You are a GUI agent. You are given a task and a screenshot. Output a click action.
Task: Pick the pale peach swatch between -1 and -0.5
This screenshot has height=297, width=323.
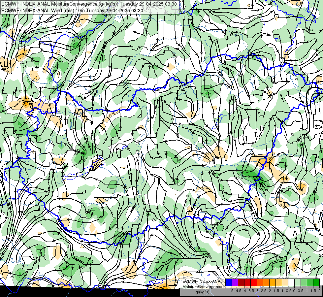(x=285, y=282)
